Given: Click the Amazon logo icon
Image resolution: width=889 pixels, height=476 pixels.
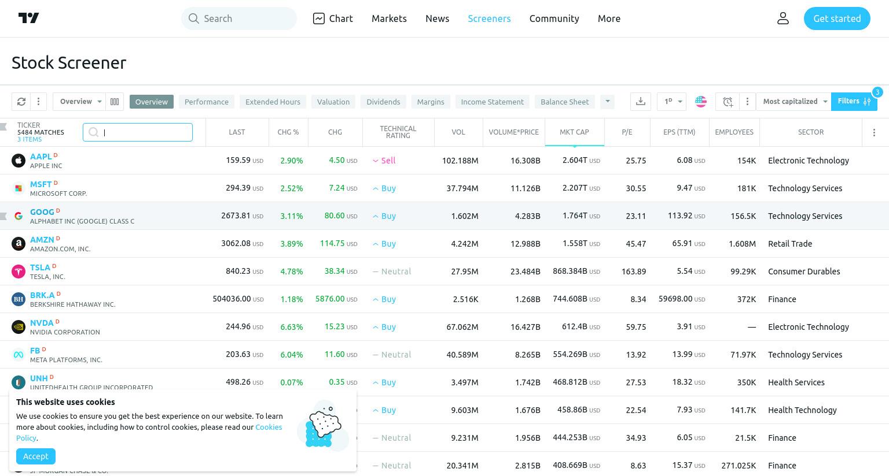Looking at the screenshot, I should tap(19, 244).
